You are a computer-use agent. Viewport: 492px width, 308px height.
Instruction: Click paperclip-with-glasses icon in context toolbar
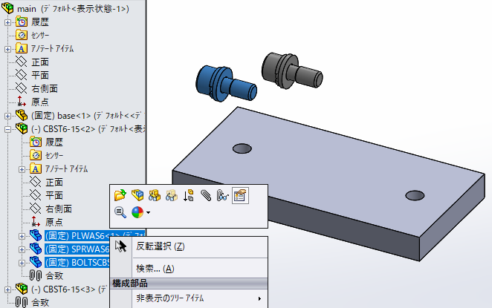222,196
